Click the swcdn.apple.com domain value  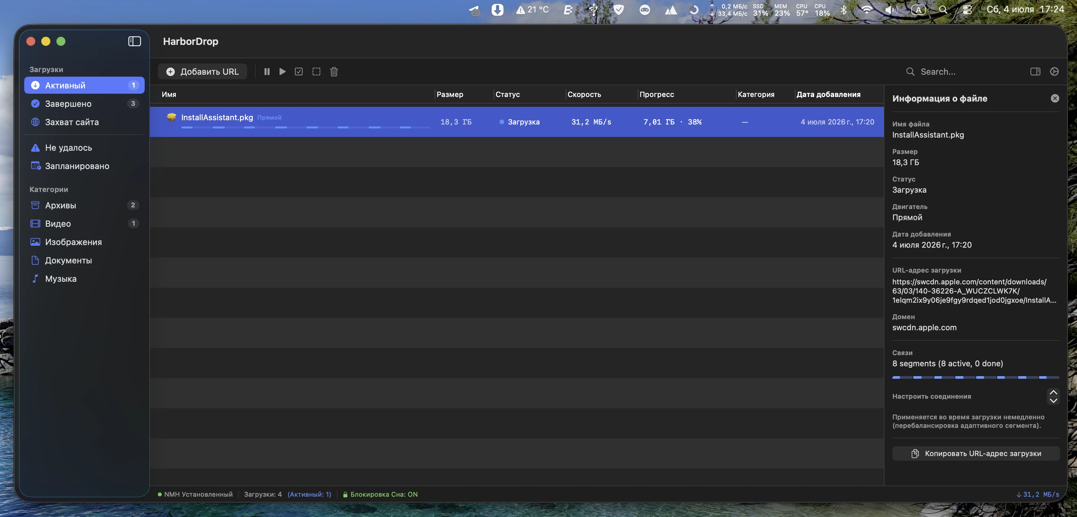(924, 328)
